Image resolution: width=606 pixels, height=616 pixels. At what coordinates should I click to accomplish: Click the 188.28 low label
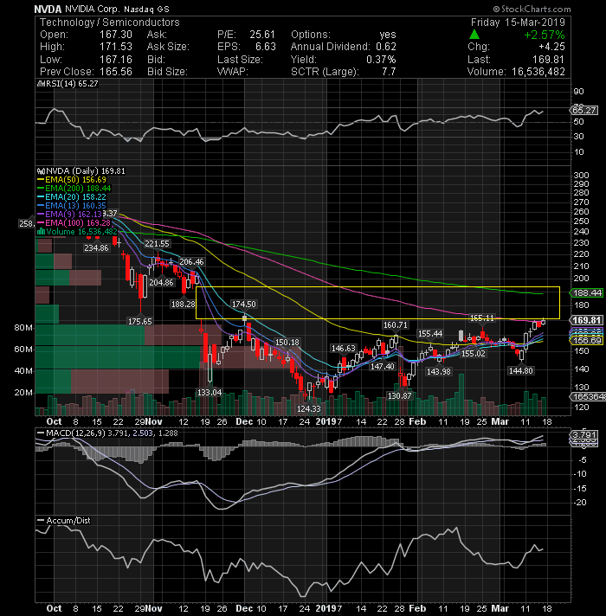click(183, 304)
